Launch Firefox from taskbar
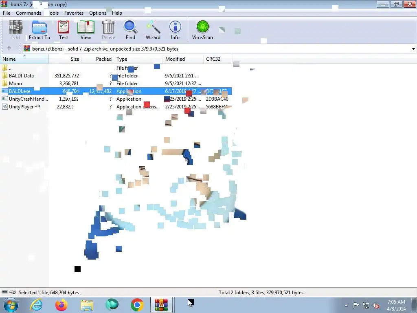Viewport: 417px width, 313px height. coord(61,305)
